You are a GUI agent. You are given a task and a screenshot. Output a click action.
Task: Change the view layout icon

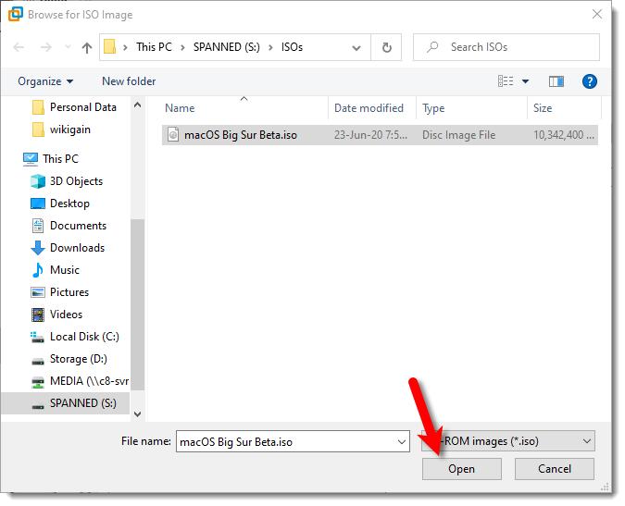click(x=506, y=81)
